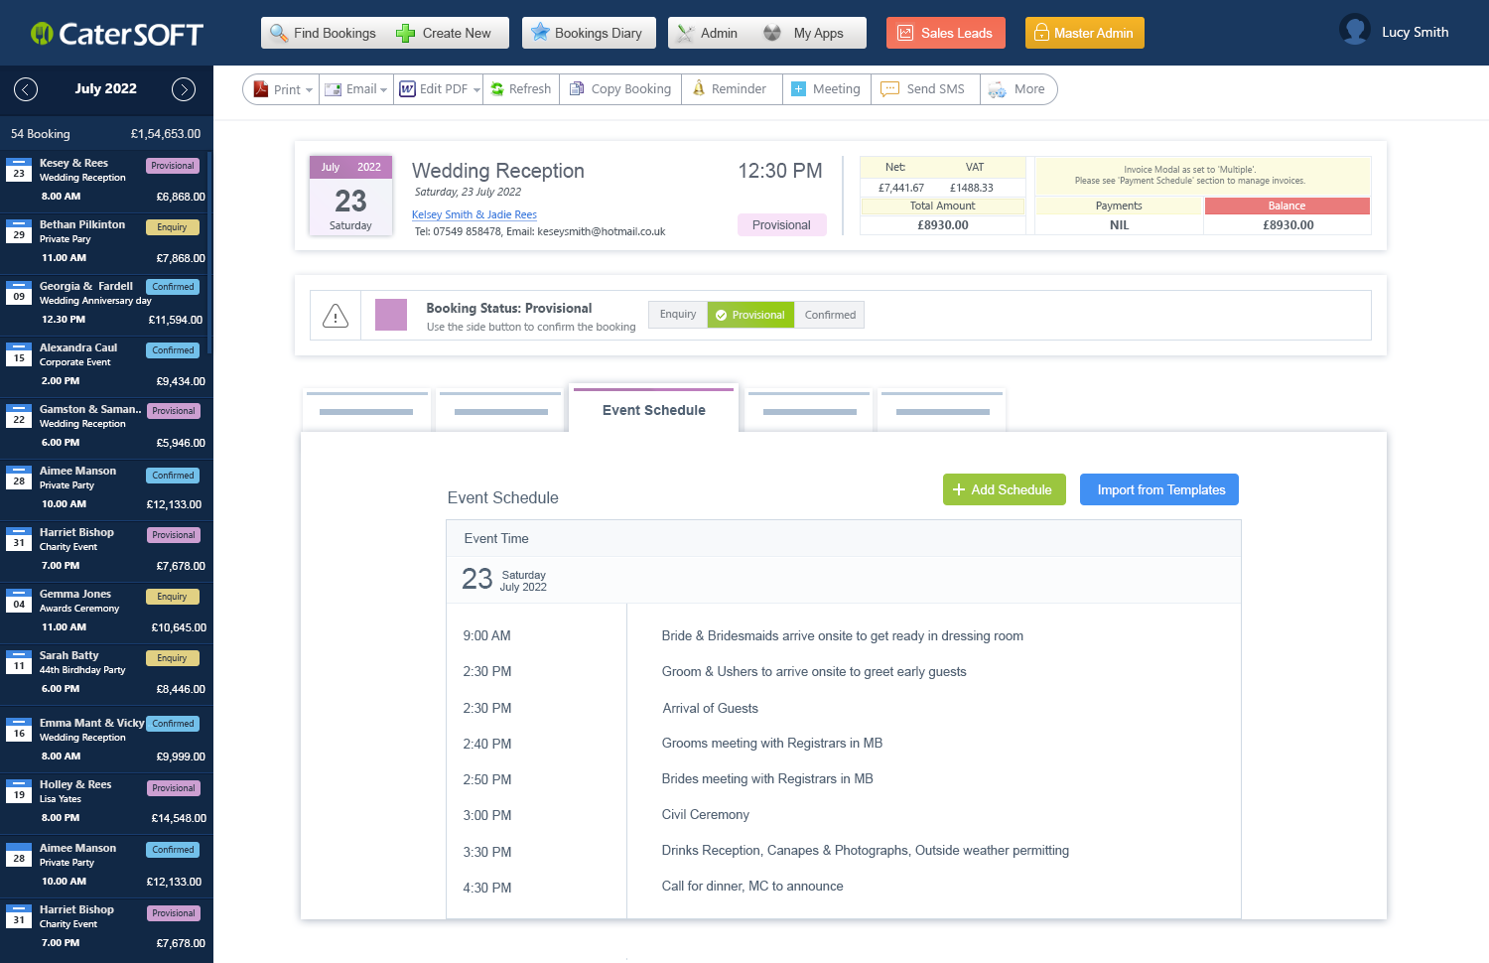The height and width of the screenshot is (963, 1489).
Task: Set booking status to Confirmed
Action: click(830, 315)
